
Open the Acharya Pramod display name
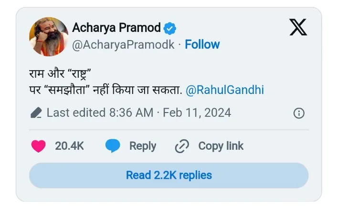click(116, 28)
